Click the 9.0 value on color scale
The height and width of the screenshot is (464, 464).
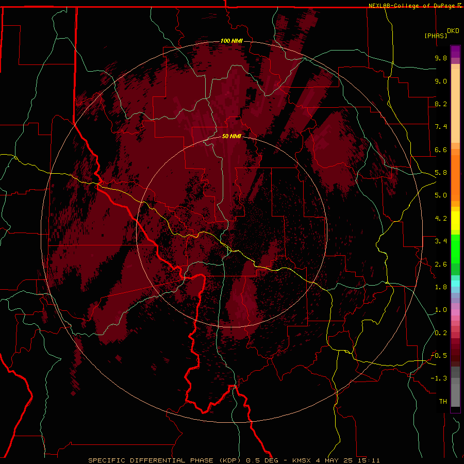[441, 81]
